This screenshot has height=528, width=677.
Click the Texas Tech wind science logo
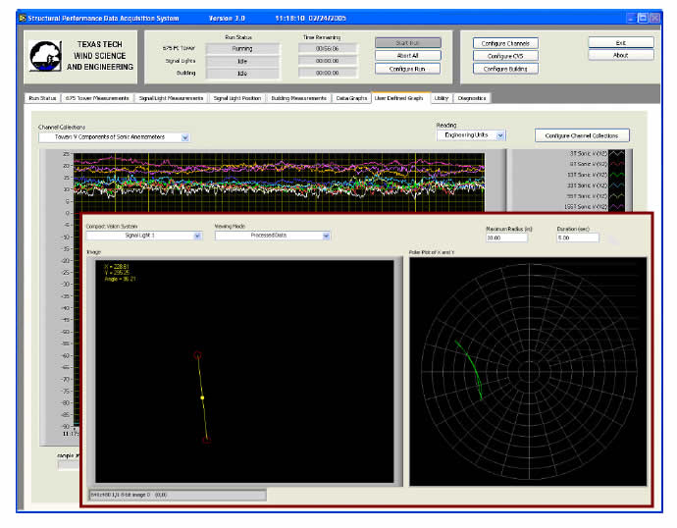[45, 56]
